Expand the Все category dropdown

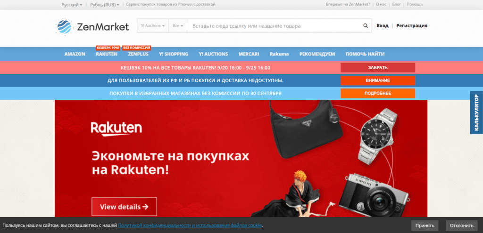click(178, 26)
